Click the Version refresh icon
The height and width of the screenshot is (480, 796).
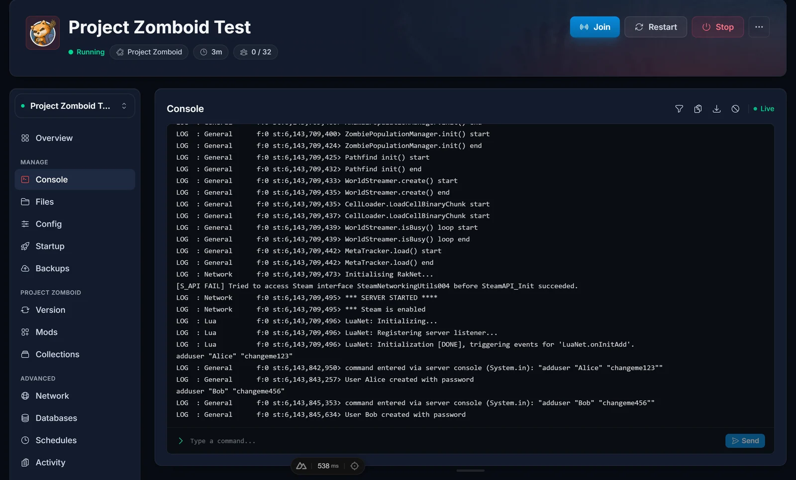[25, 310]
